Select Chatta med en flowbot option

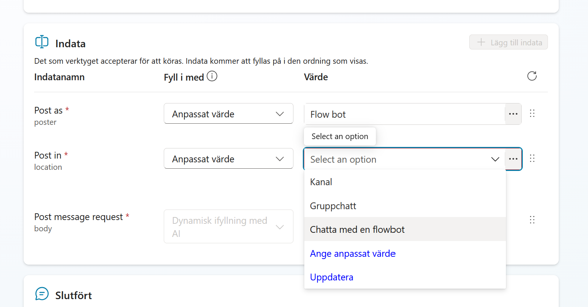tap(405, 229)
